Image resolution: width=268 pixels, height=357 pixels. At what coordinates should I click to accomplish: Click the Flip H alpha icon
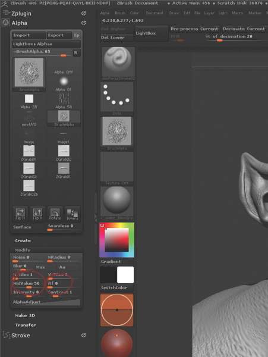pos(20,214)
